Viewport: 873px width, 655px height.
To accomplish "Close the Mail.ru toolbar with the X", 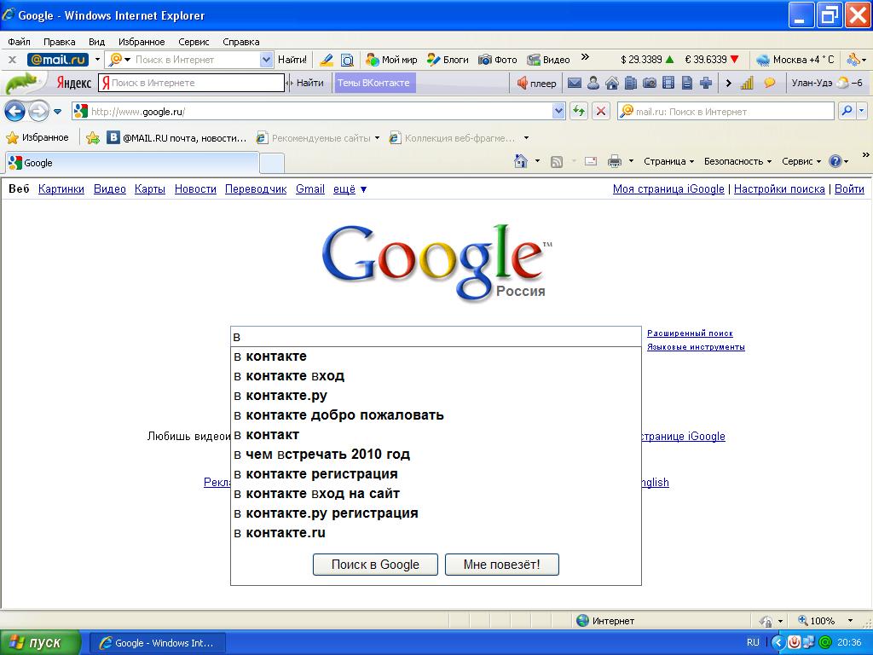I will (12, 60).
